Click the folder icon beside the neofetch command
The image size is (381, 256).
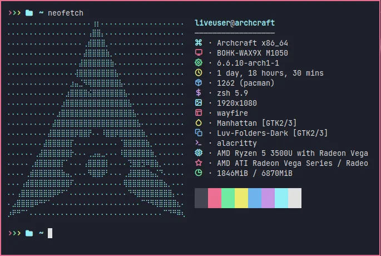click(29, 13)
